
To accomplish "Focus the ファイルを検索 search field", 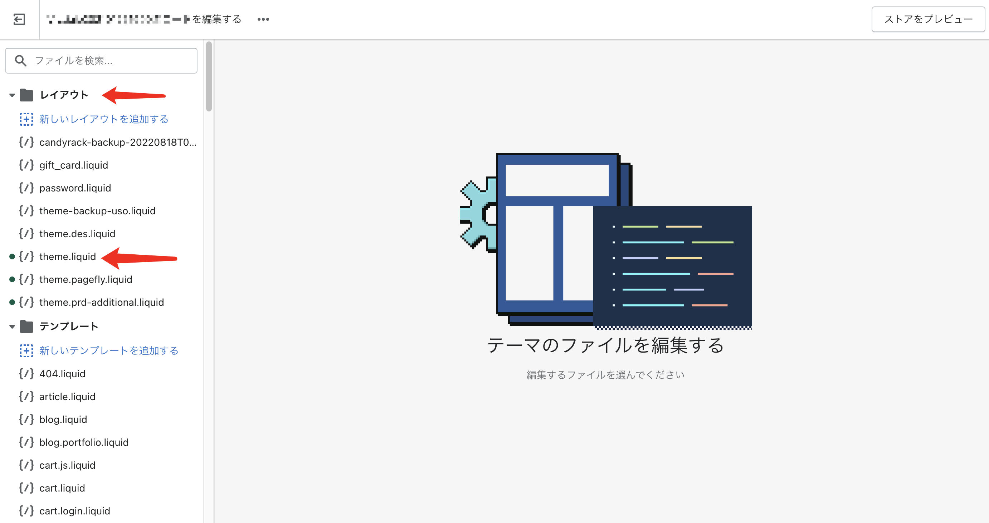I will click(101, 61).
